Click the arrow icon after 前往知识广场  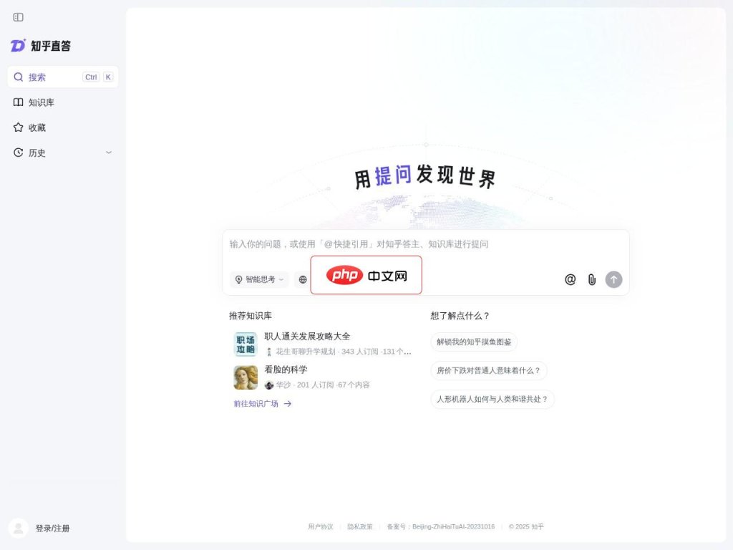pos(288,404)
